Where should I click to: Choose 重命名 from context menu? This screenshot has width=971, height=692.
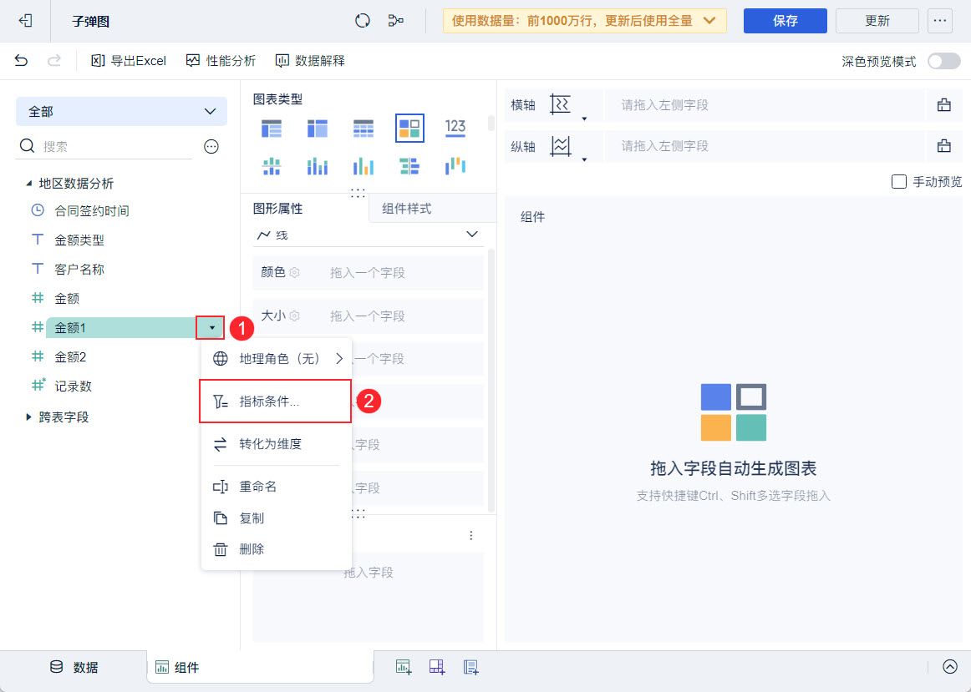click(x=277, y=487)
